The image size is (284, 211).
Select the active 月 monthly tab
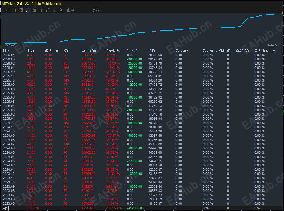pos(27,10)
